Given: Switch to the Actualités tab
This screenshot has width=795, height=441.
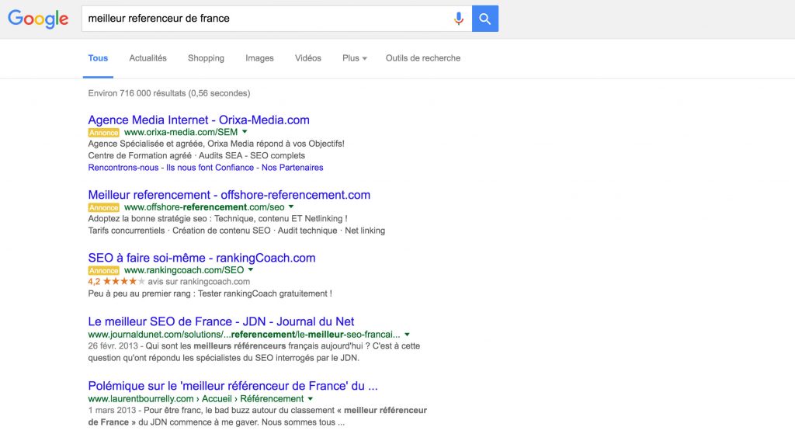Looking at the screenshot, I should pyautogui.click(x=148, y=58).
